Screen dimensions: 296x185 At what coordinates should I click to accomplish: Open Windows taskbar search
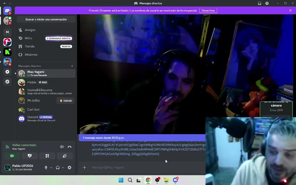pos(130,180)
